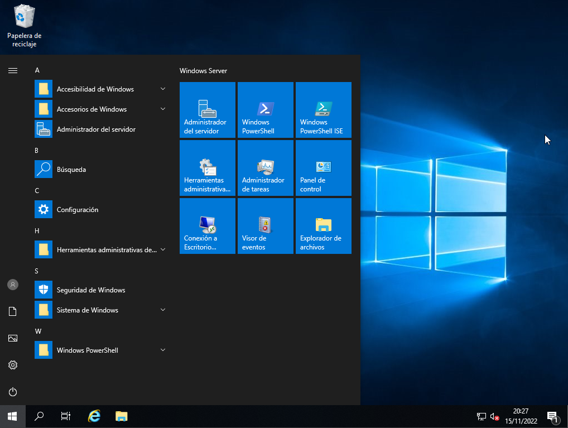
Task: Expand the Accesorios de Windows folder
Action: (100, 109)
